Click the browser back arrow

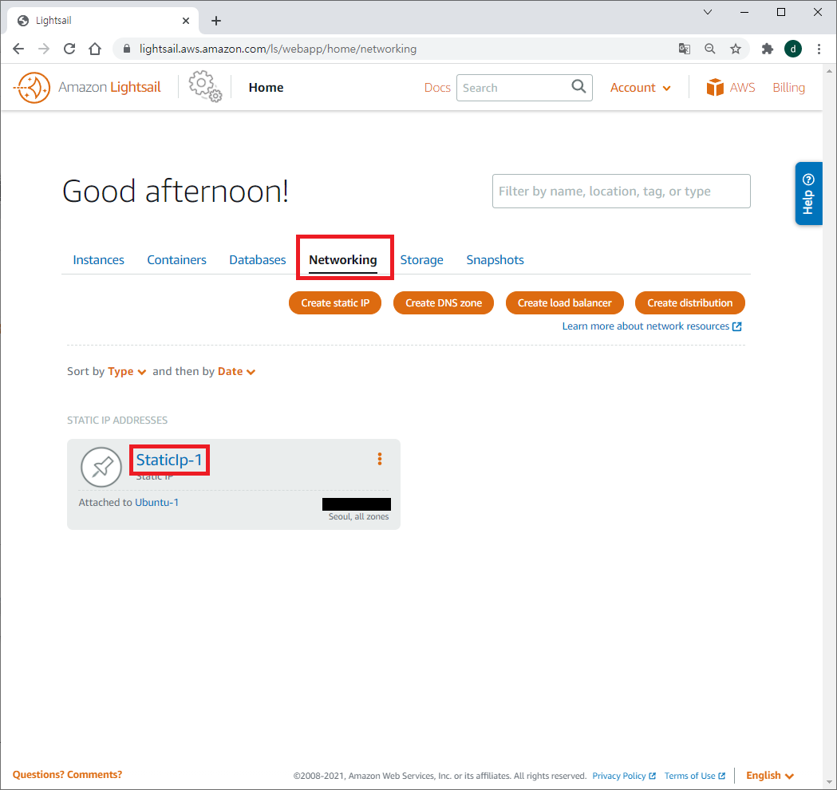[x=18, y=49]
